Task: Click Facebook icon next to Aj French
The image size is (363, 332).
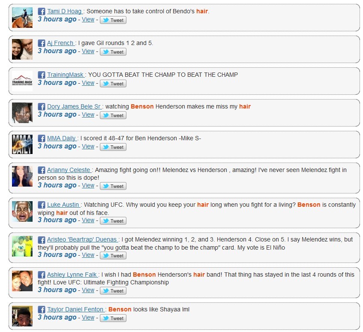Action: coord(42,43)
